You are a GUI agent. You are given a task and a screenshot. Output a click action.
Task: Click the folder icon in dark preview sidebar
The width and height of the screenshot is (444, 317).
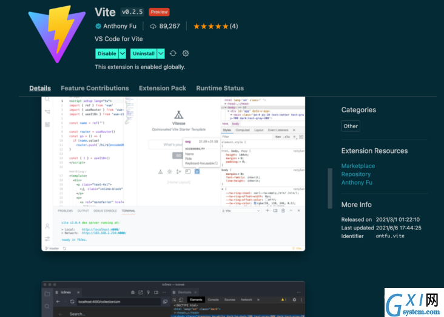[x=47, y=294]
